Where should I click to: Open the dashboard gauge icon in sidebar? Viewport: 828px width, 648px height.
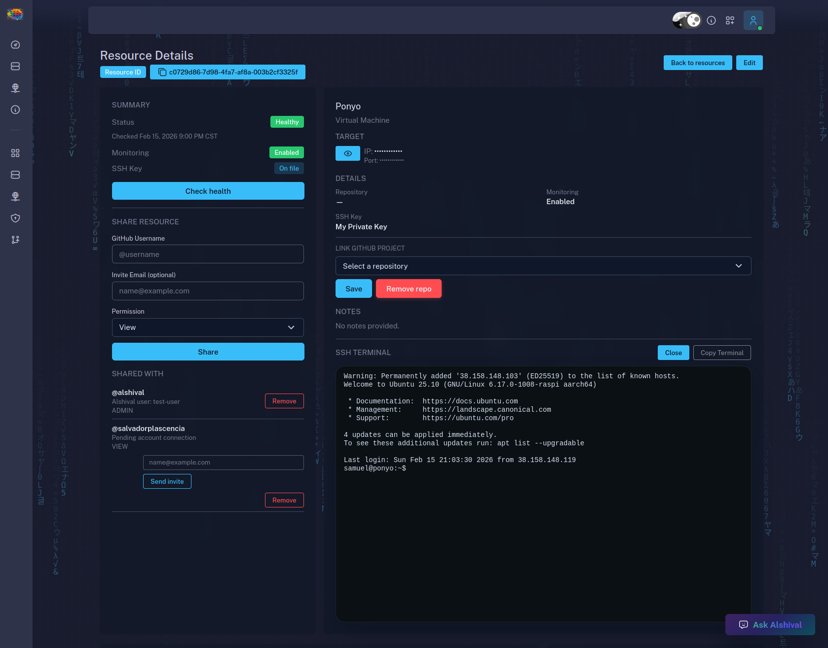click(15, 45)
